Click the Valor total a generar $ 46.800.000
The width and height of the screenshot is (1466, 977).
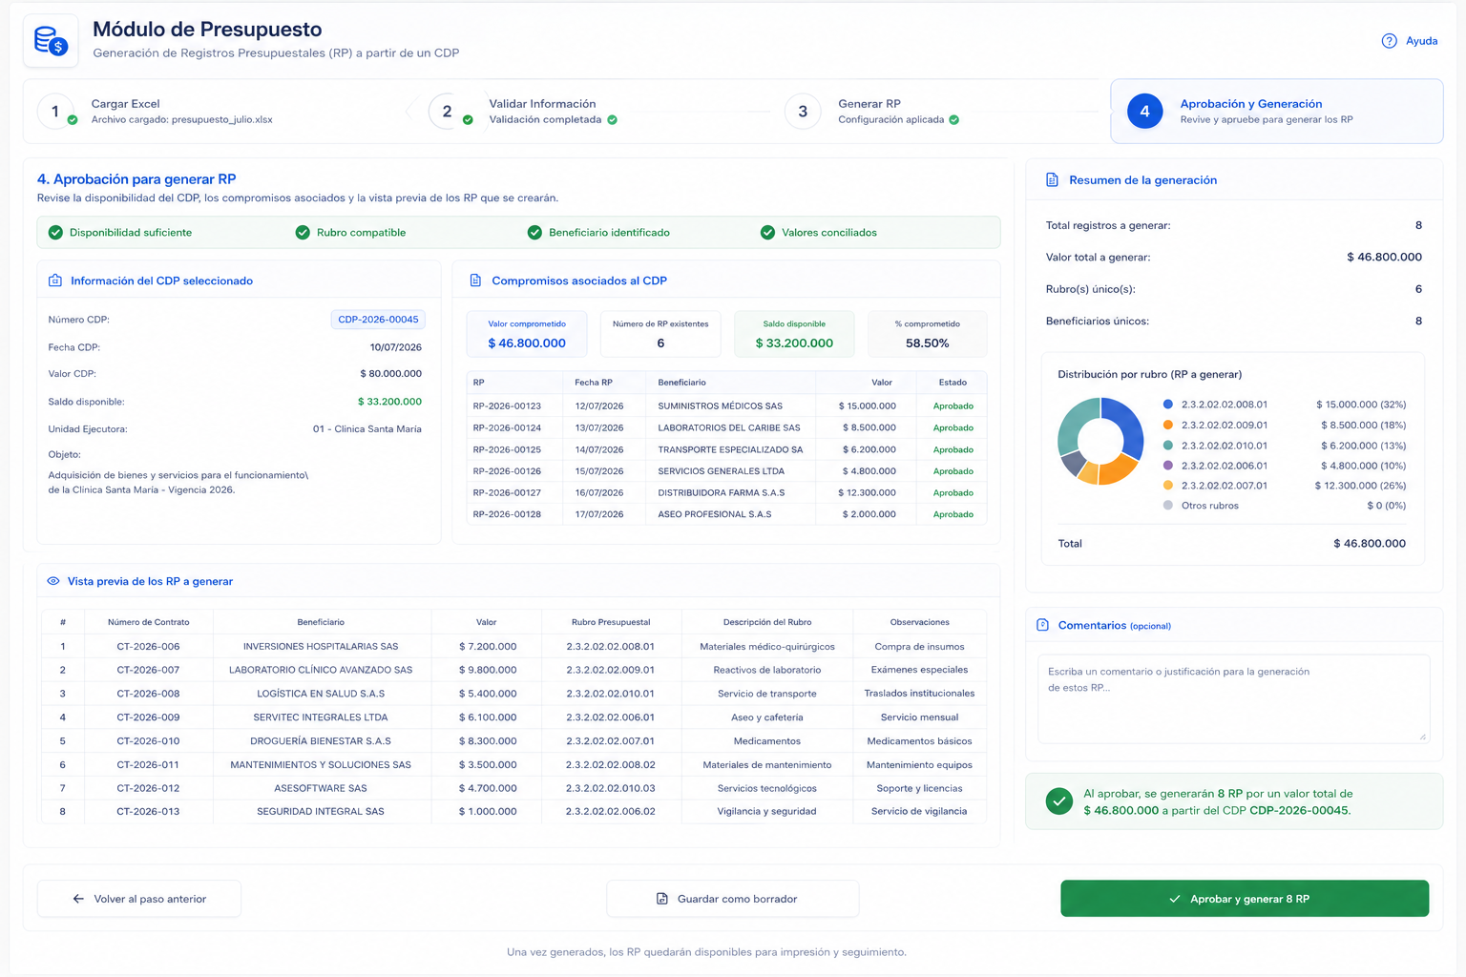coord(1384,258)
